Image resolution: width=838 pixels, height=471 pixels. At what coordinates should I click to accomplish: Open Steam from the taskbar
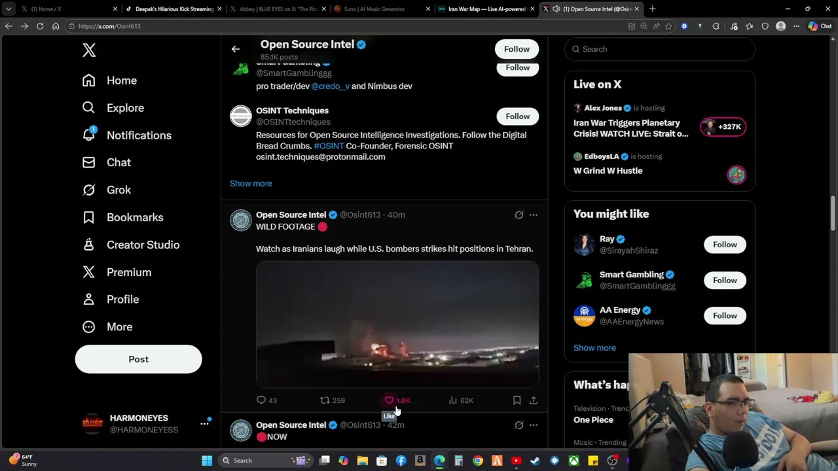click(536, 461)
